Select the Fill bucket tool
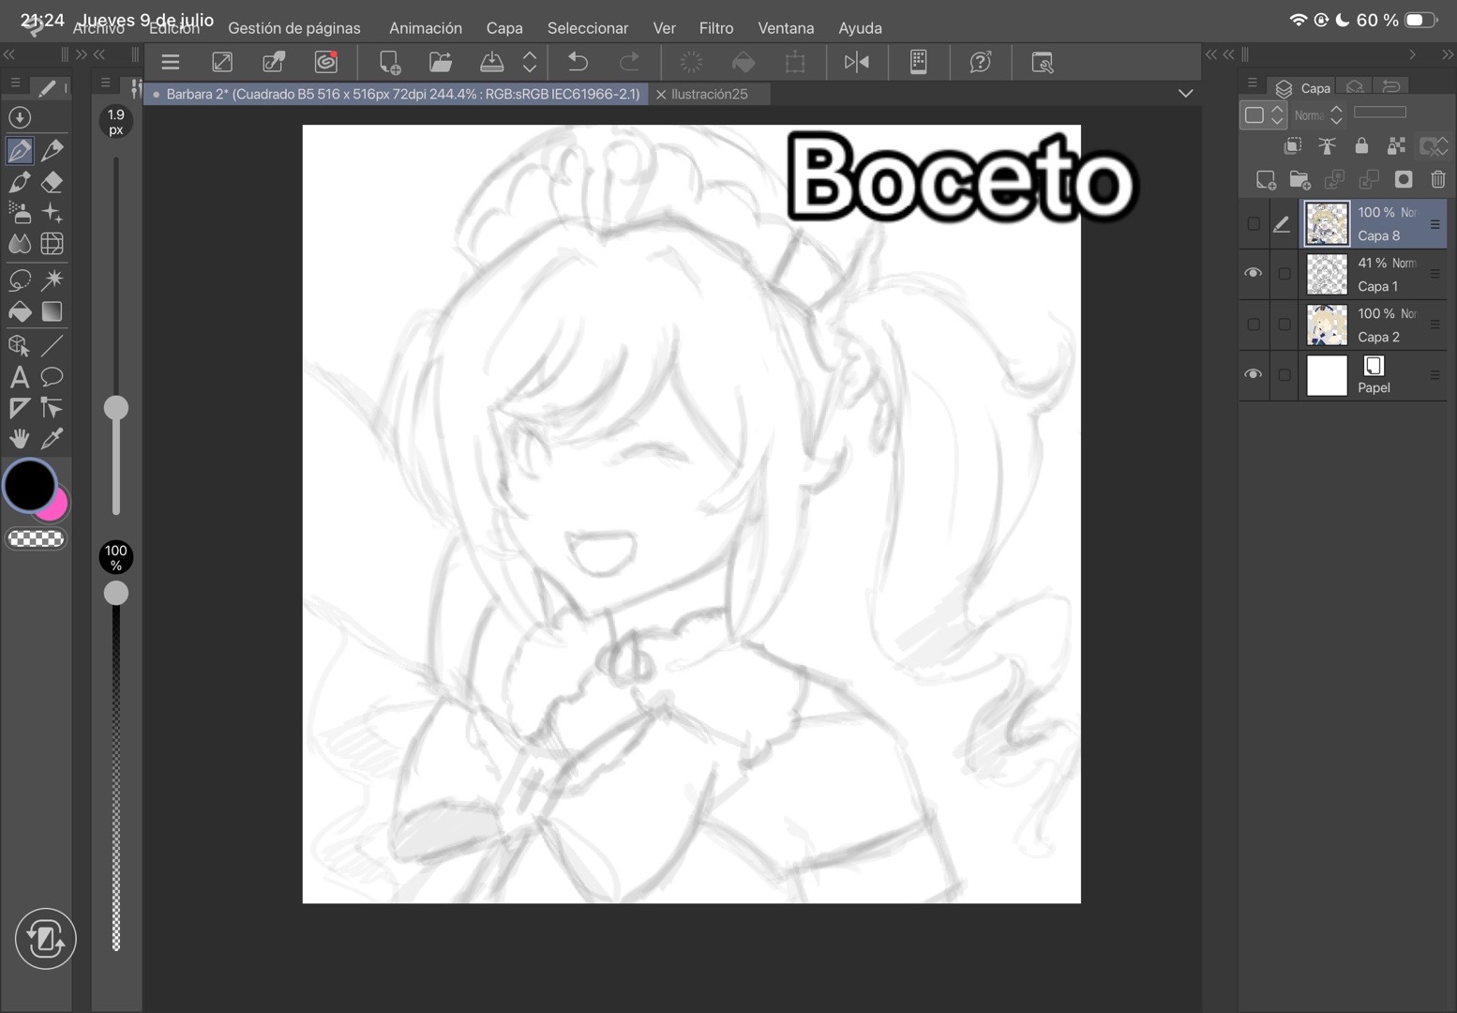Image resolution: width=1457 pixels, height=1013 pixels. tap(20, 311)
